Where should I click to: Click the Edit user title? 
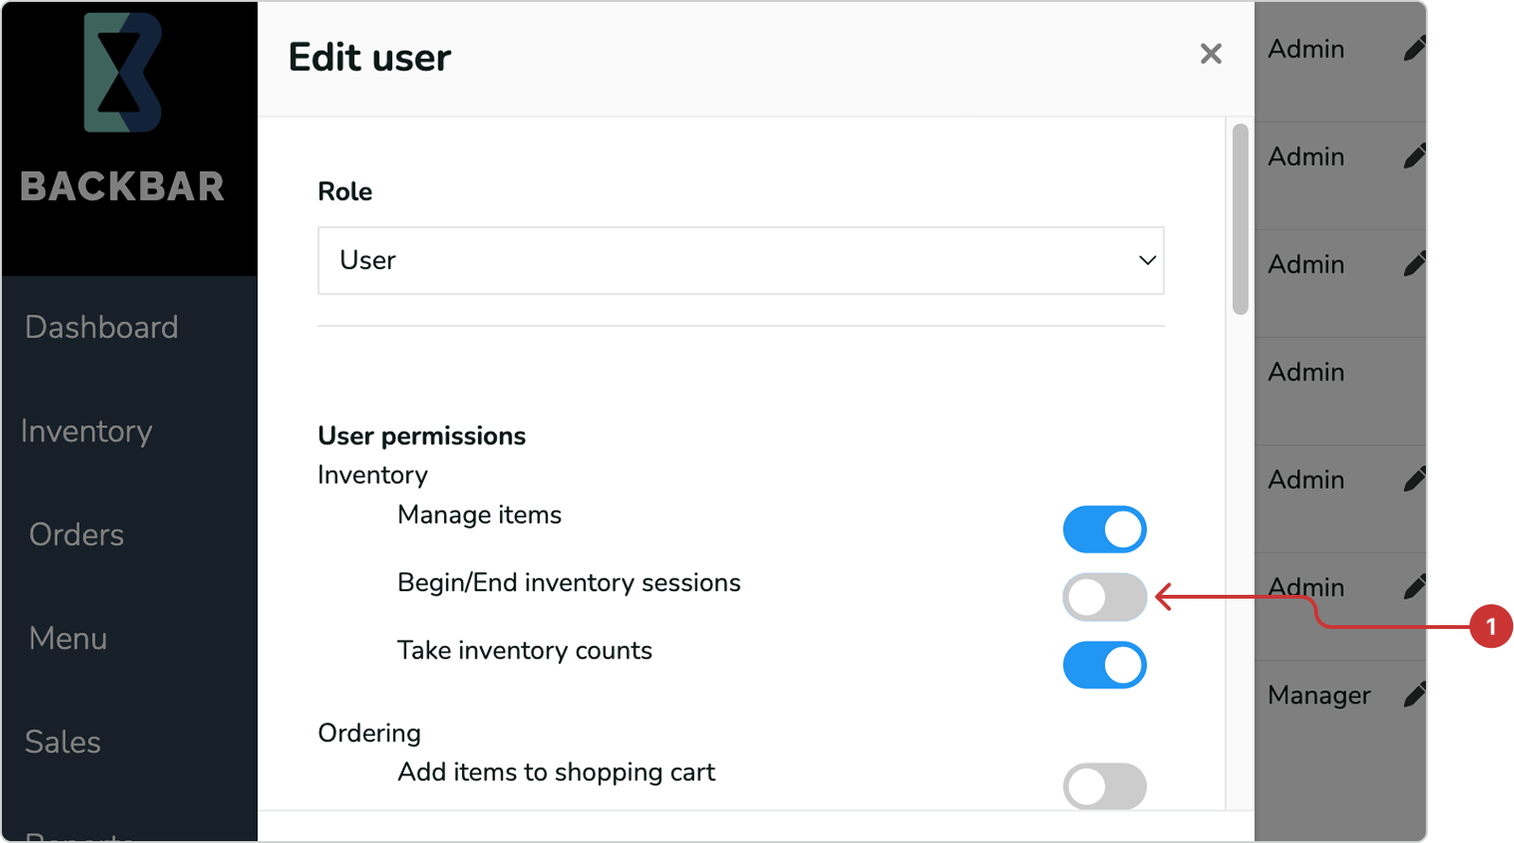369,58
